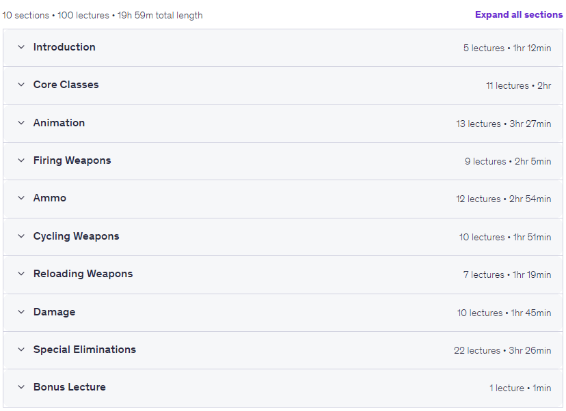Expand the Special Eliminations section chevron

[21, 350]
